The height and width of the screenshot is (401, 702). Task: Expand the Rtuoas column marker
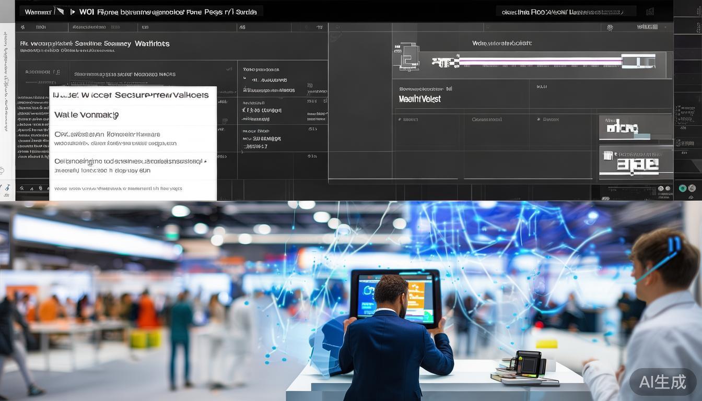click(x=540, y=120)
